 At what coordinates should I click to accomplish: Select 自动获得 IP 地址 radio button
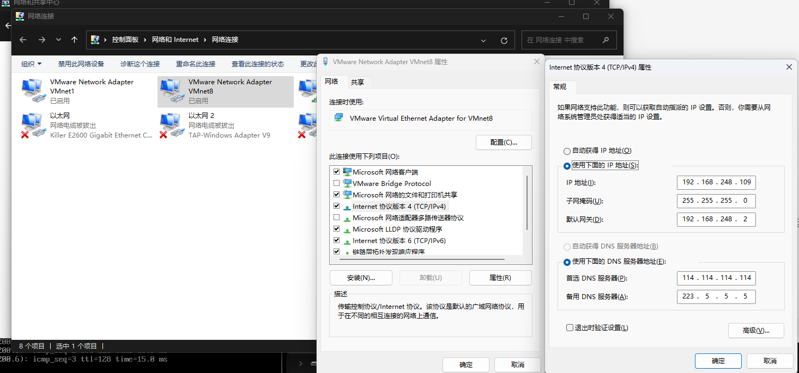click(567, 151)
